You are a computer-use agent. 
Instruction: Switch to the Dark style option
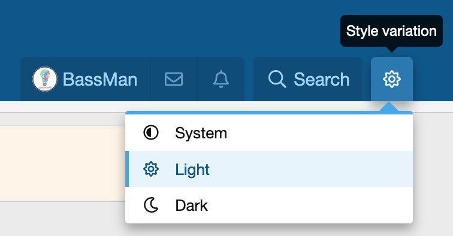click(269, 205)
